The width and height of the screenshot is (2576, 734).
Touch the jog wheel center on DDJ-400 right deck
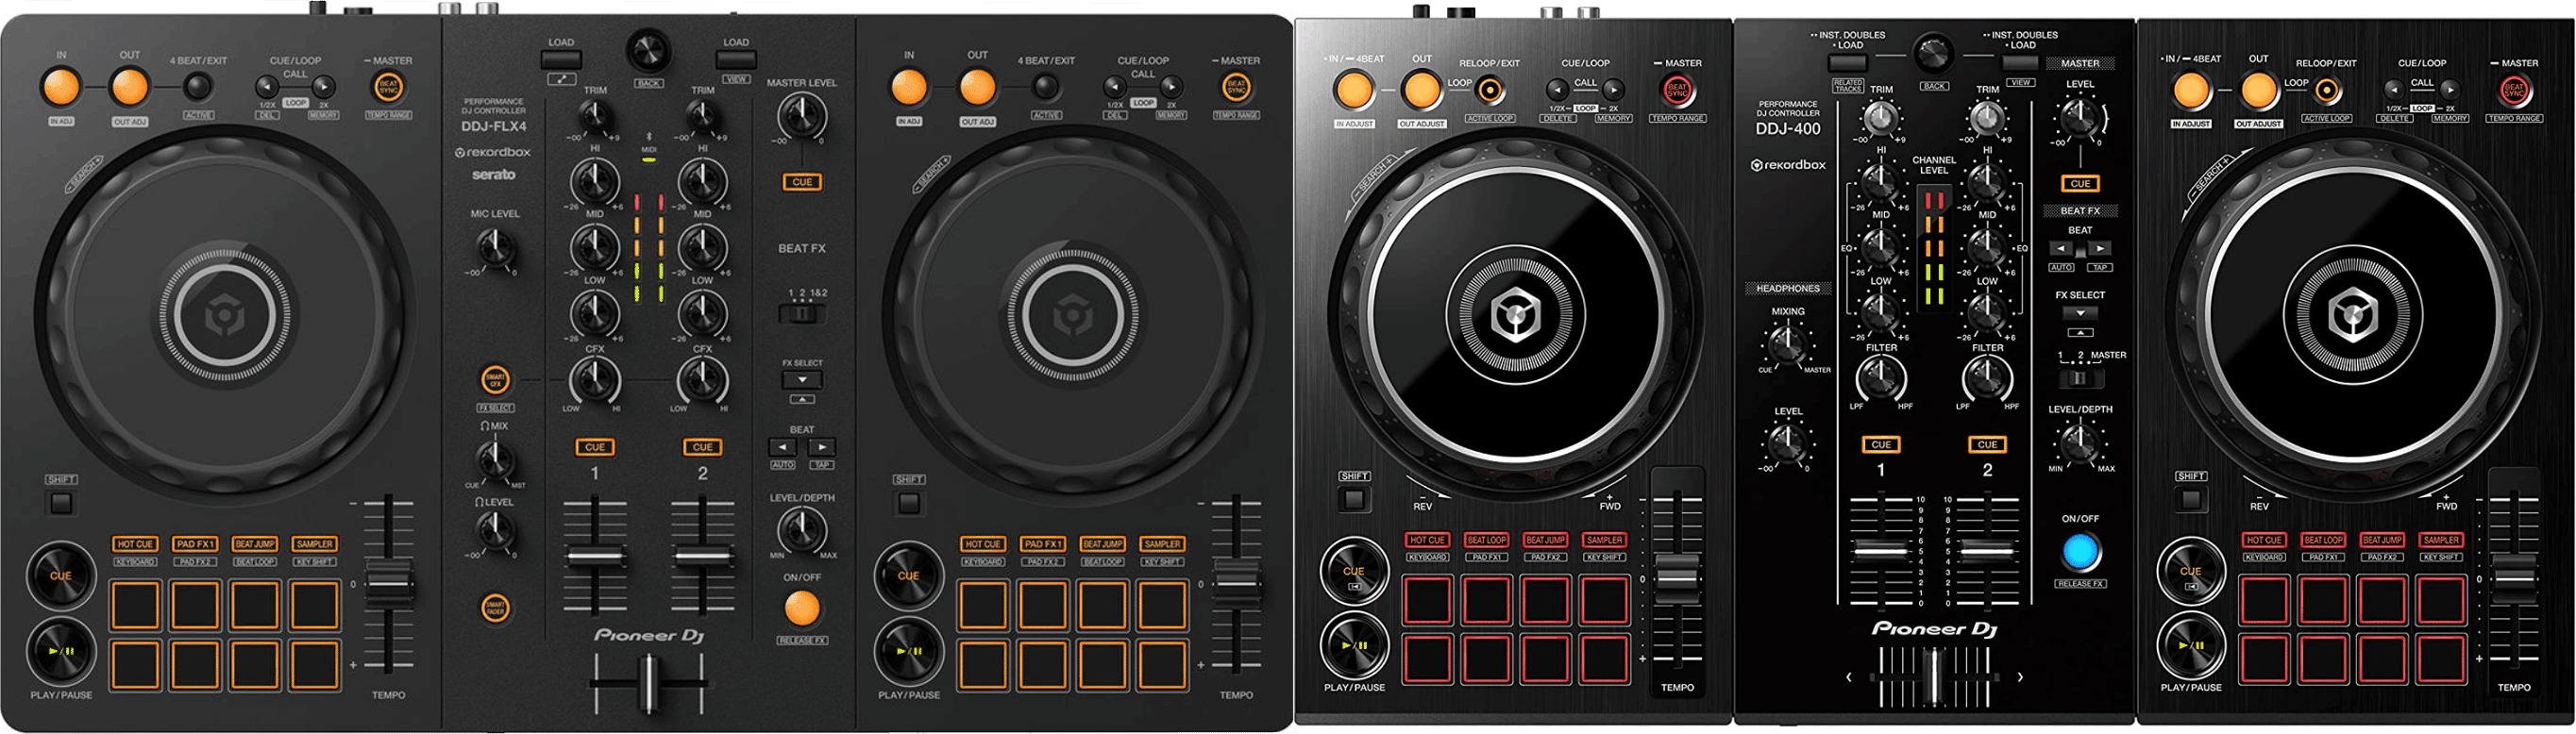point(2355,317)
